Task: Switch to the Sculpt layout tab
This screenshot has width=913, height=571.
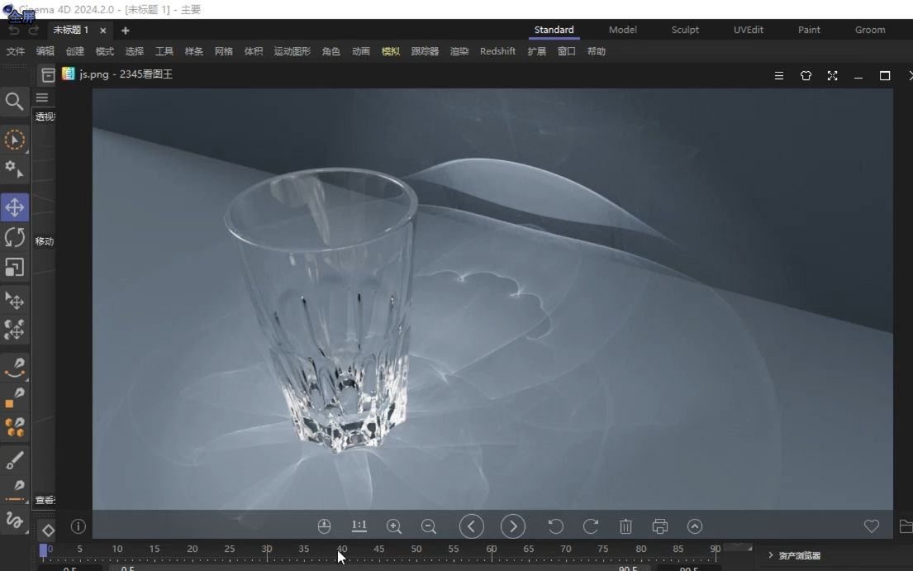Action: (685, 30)
